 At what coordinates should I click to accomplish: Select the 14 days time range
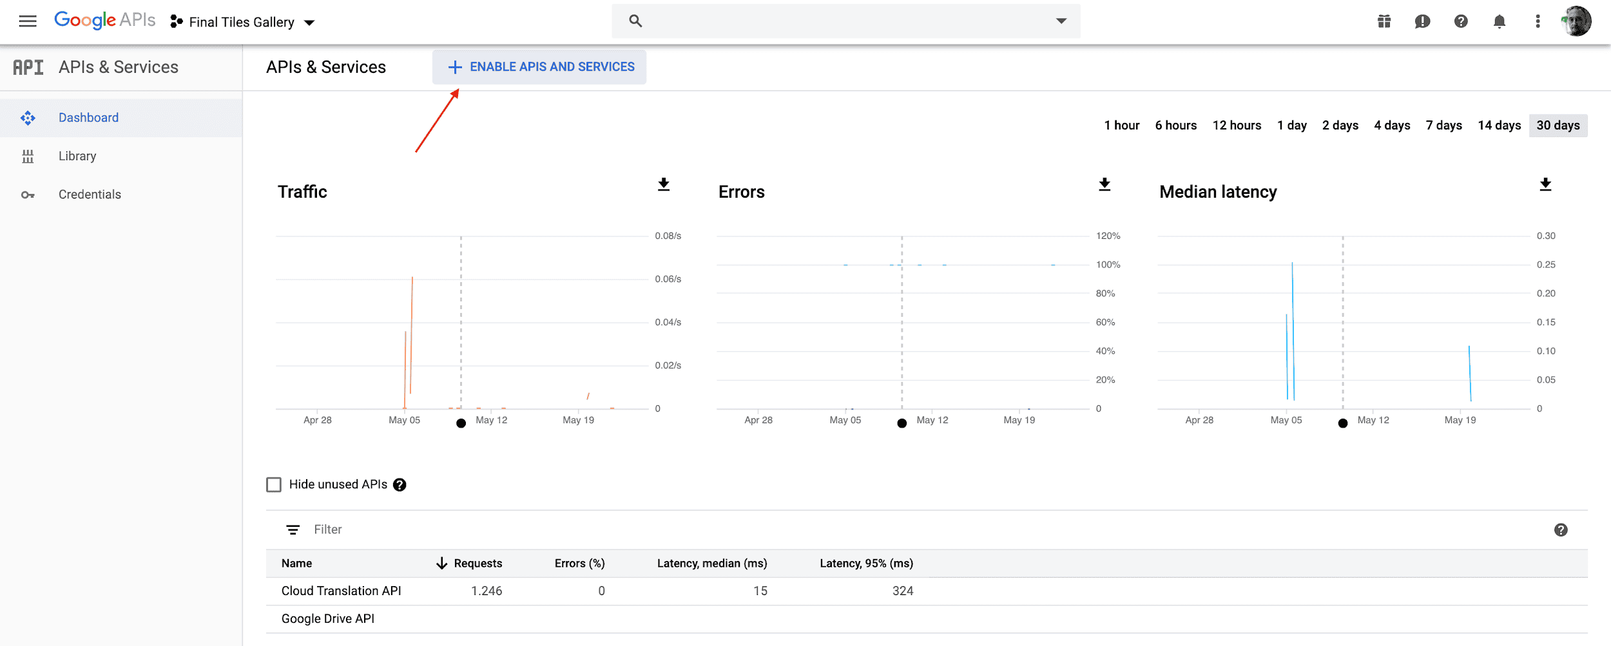click(x=1499, y=126)
